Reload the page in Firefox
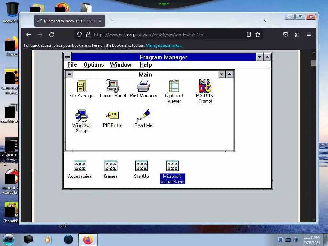This screenshot has height=246, width=328. coord(52,35)
